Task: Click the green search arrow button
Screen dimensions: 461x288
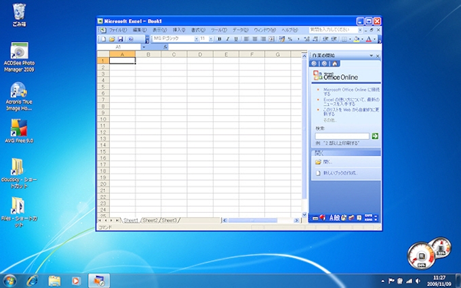Action: point(375,136)
